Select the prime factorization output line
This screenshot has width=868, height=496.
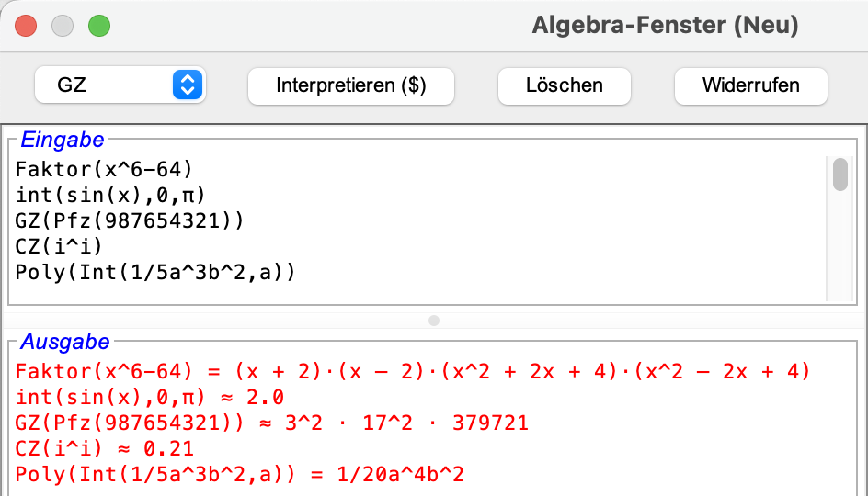[272, 423]
